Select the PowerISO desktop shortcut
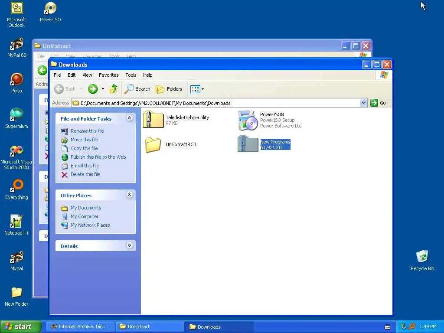The width and height of the screenshot is (444, 333). click(x=50, y=12)
